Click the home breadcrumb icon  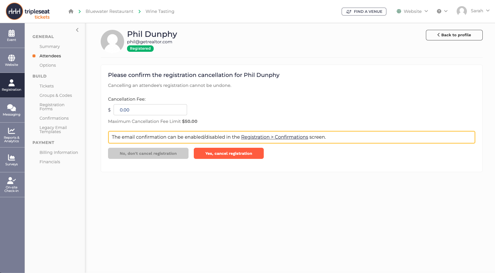[71, 11]
